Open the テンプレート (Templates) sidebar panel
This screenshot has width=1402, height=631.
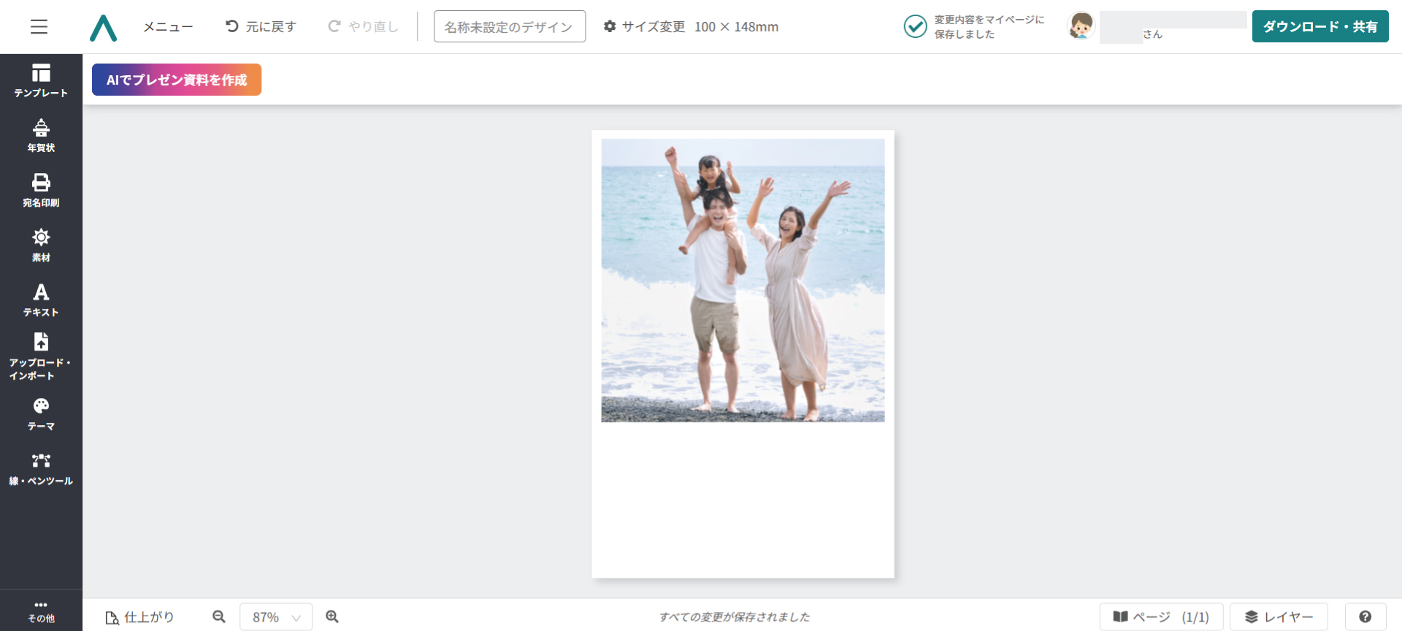[x=41, y=80]
